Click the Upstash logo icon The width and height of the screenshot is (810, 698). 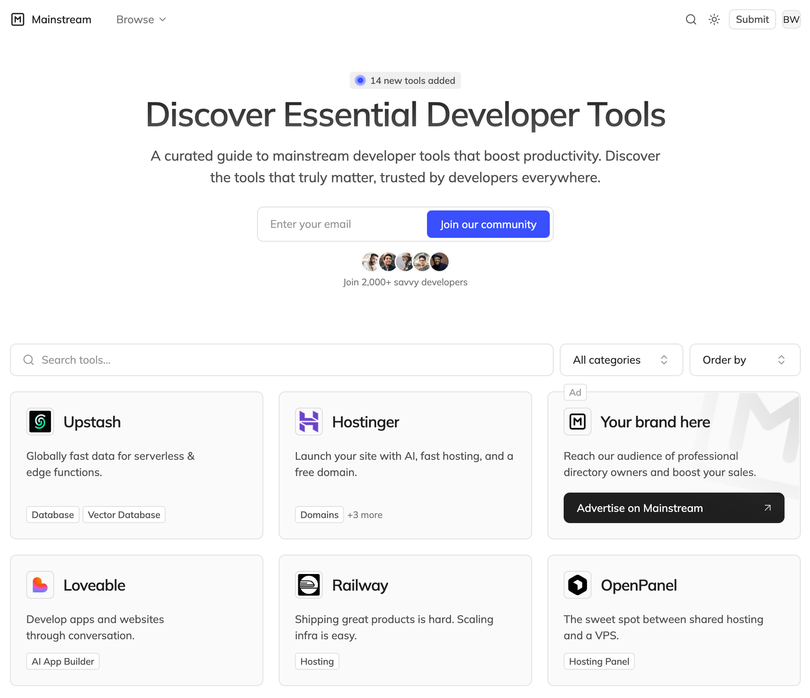40,421
